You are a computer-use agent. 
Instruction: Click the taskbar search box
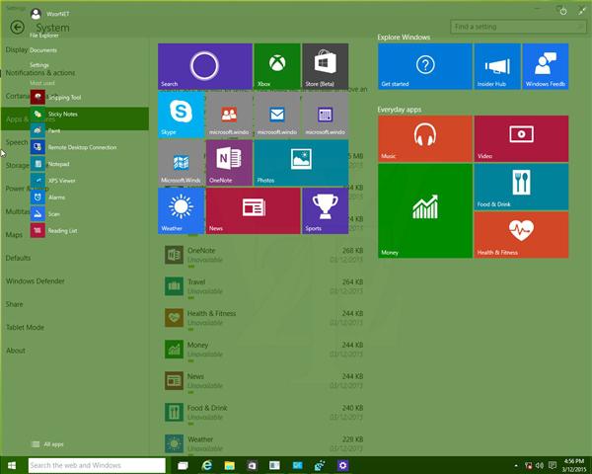pyautogui.click(x=96, y=465)
